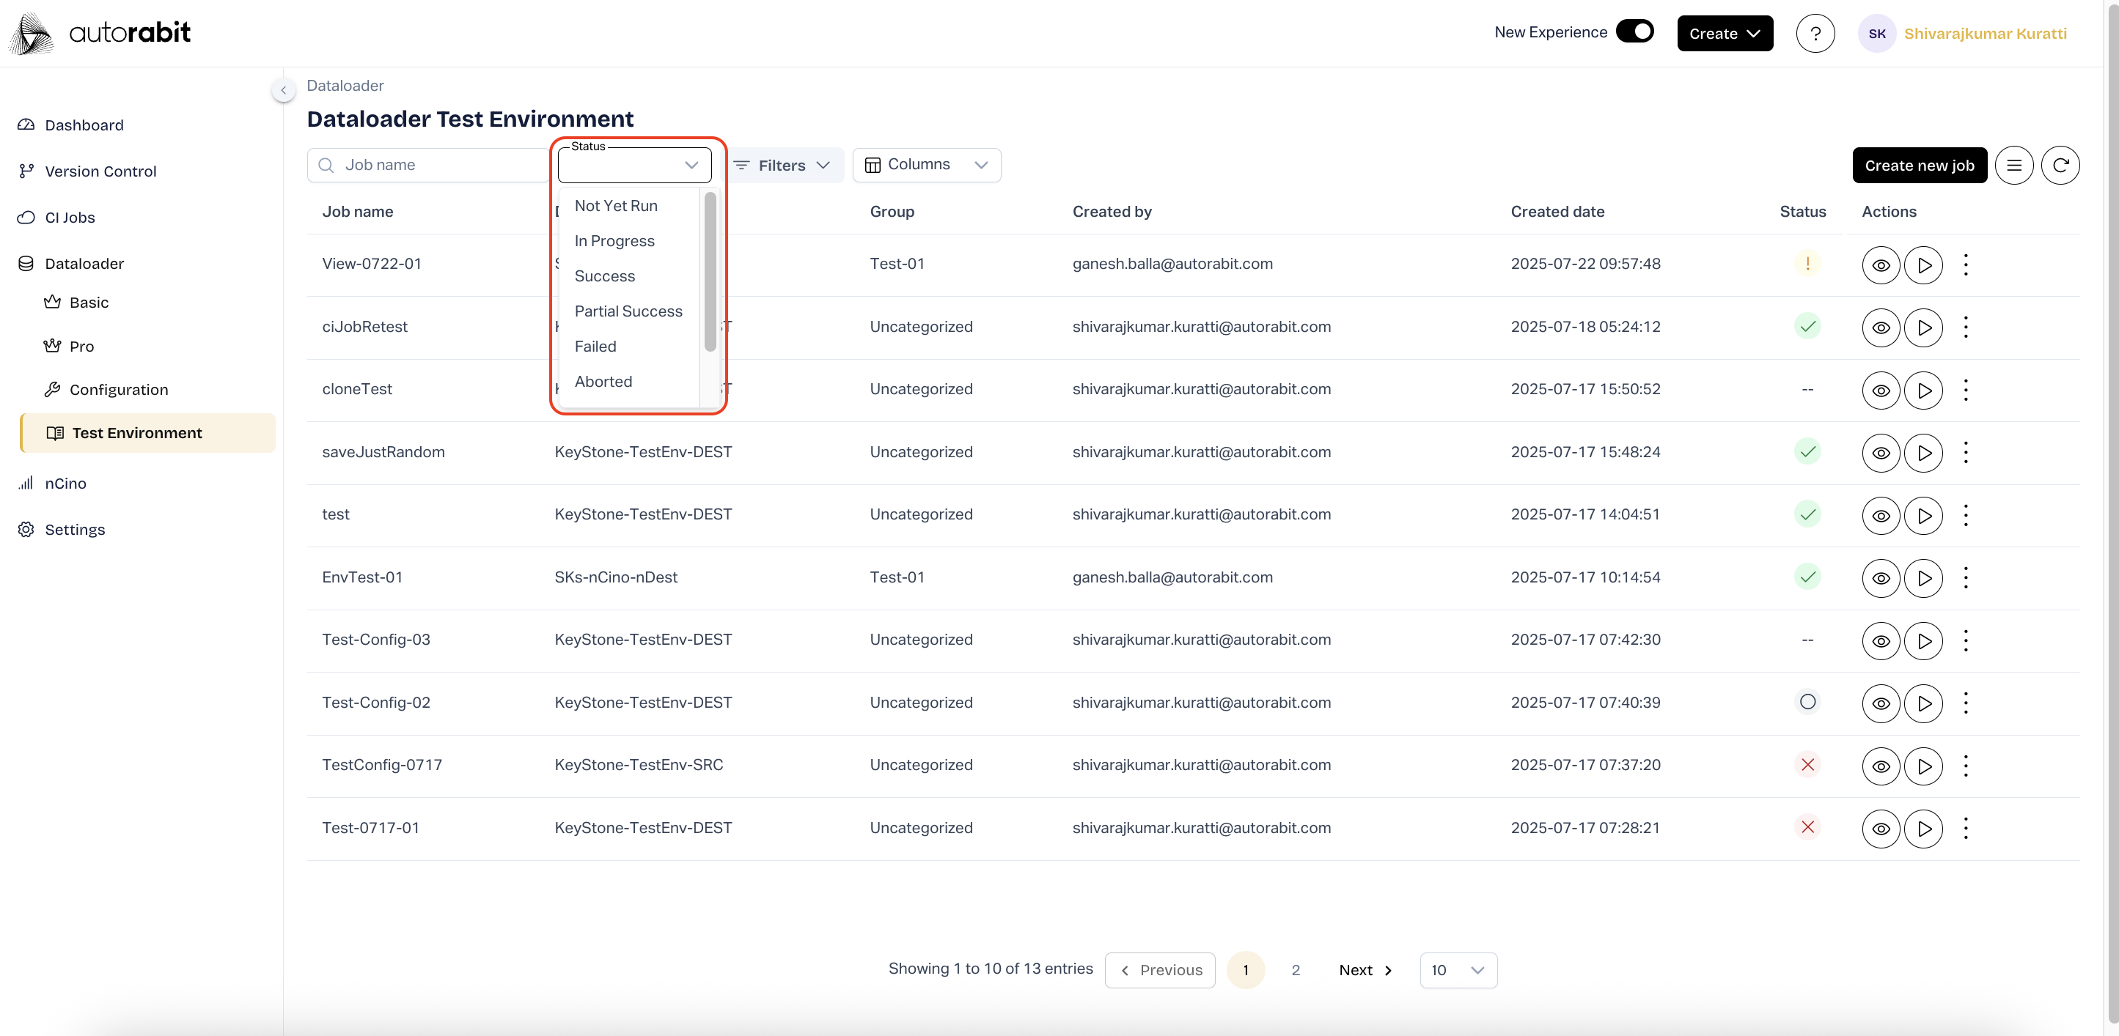
Task: Open the page size dropdown showing 10
Action: point(1458,969)
